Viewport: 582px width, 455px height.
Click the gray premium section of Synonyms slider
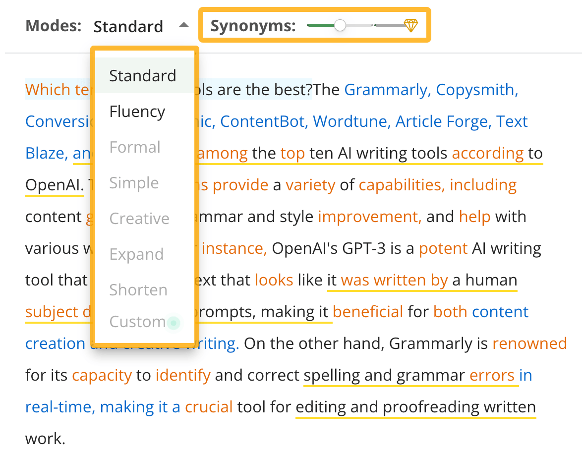[x=389, y=25]
